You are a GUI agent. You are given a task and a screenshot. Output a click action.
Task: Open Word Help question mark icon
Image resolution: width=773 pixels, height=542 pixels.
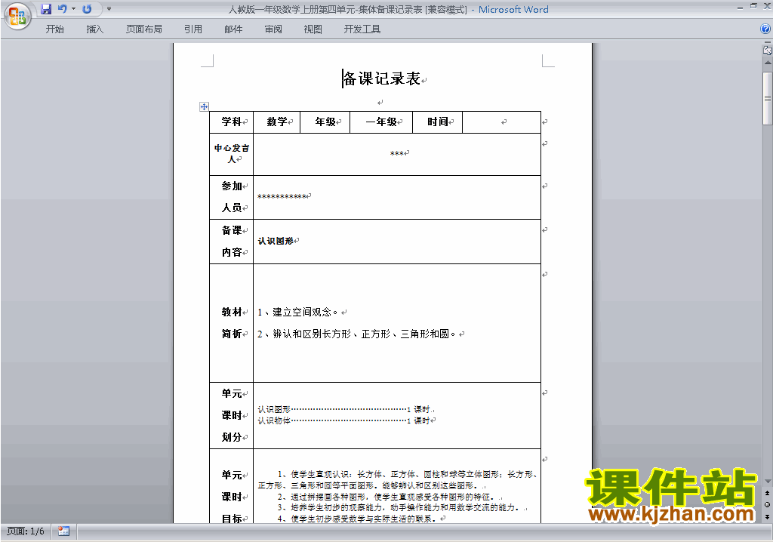[765, 29]
